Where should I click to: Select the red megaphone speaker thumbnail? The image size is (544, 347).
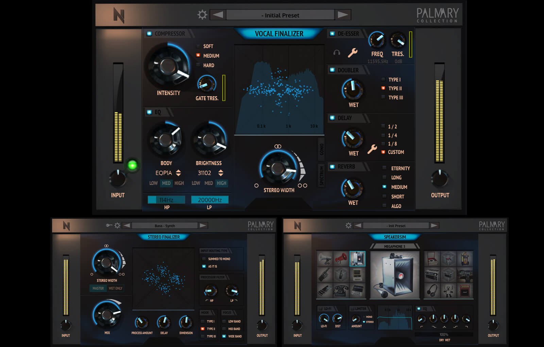coord(341,259)
